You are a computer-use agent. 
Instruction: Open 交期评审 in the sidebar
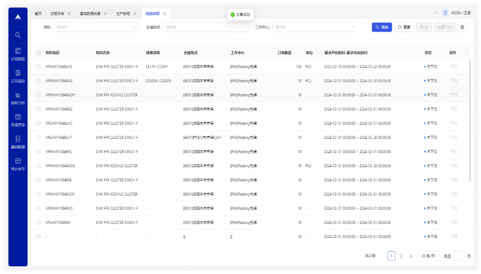click(x=18, y=120)
